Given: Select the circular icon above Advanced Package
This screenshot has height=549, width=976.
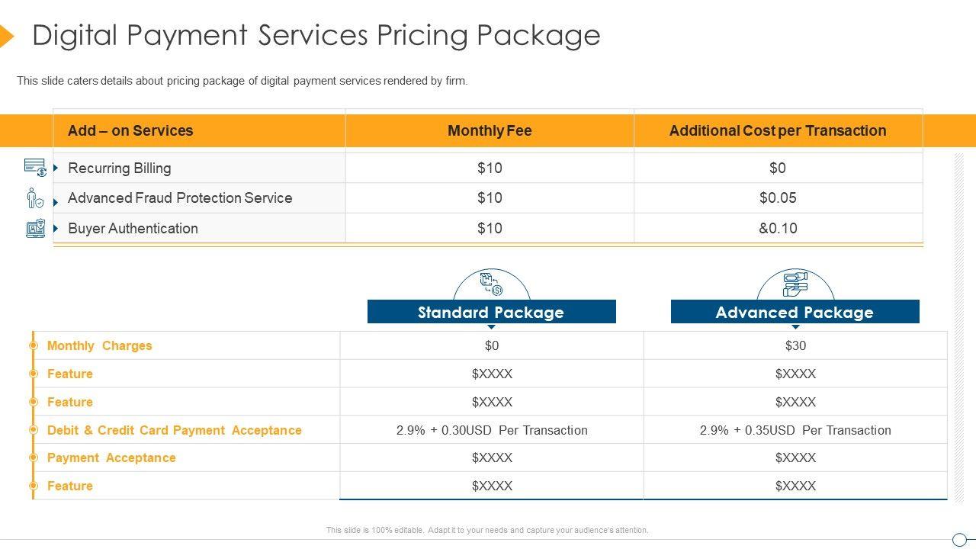Looking at the screenshot, I should pos(795,284).
